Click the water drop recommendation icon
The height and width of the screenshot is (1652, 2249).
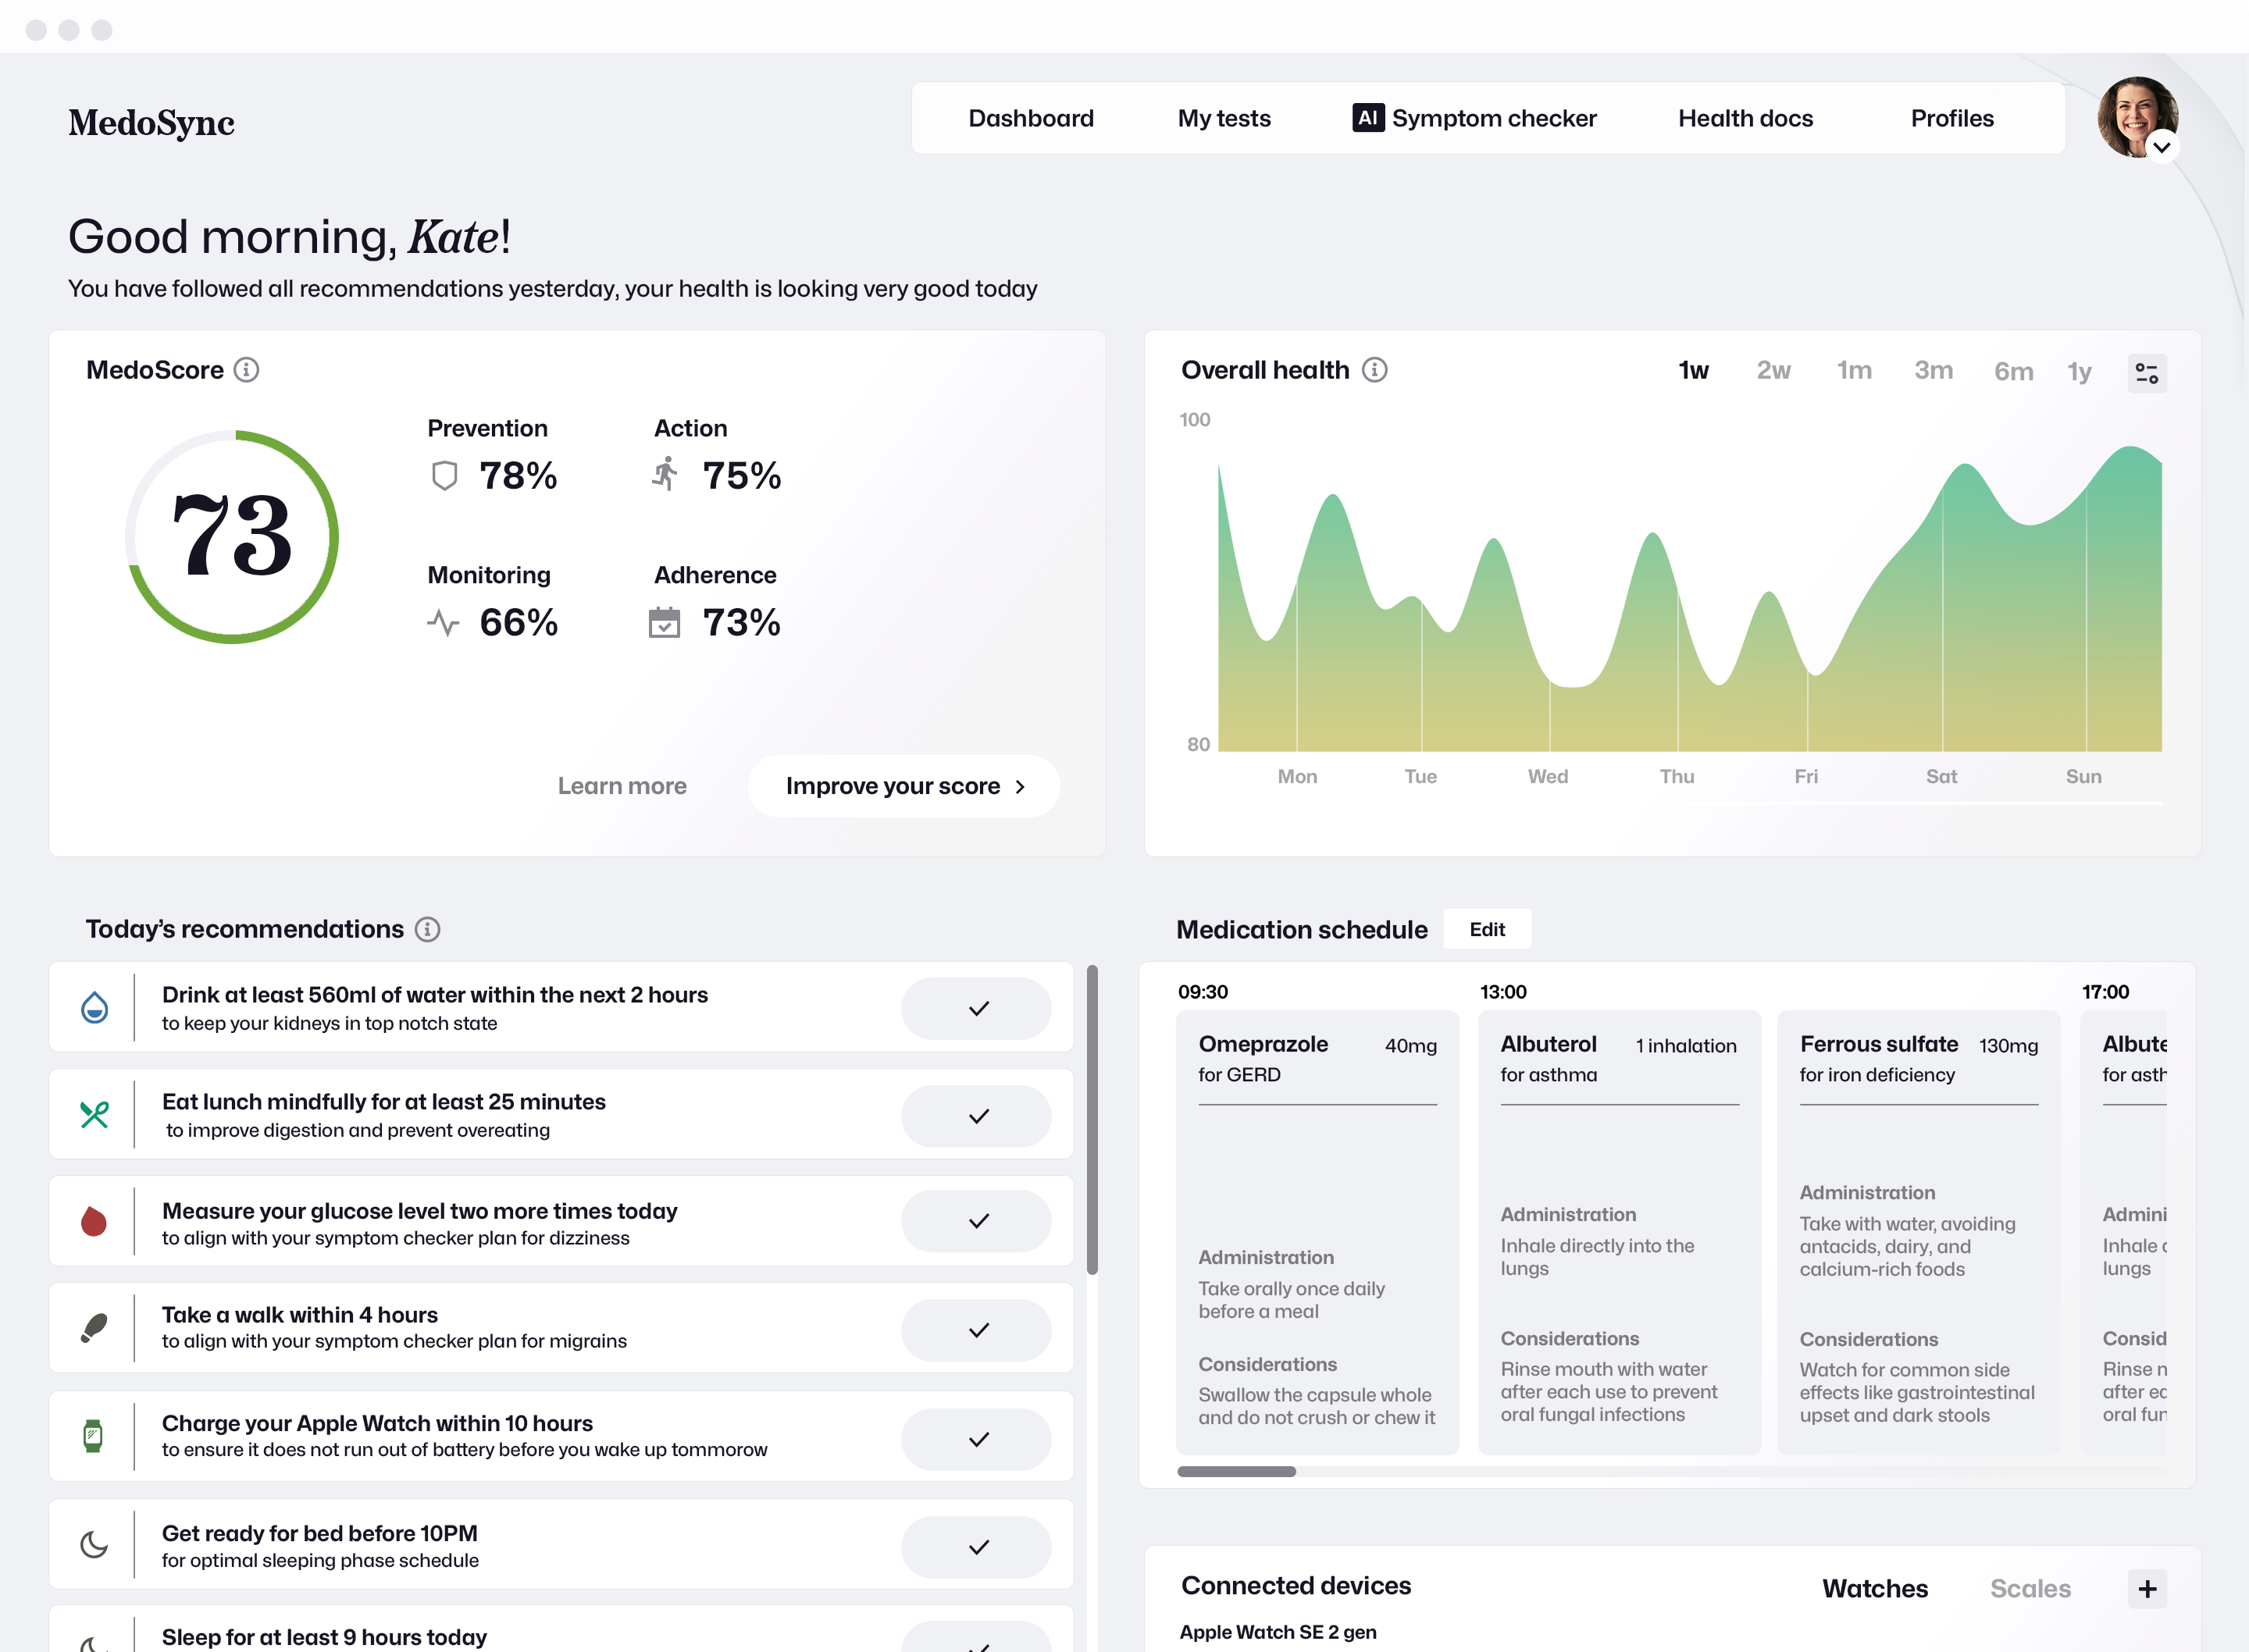pyautogui.click(x=95, y=1007)
